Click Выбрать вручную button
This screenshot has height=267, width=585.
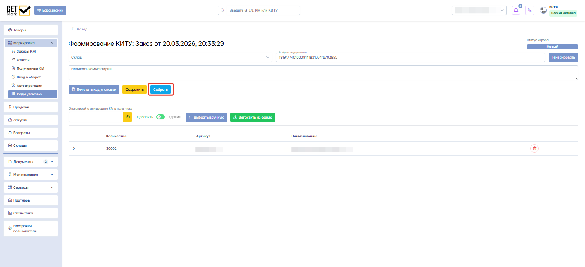pos(206,117)
